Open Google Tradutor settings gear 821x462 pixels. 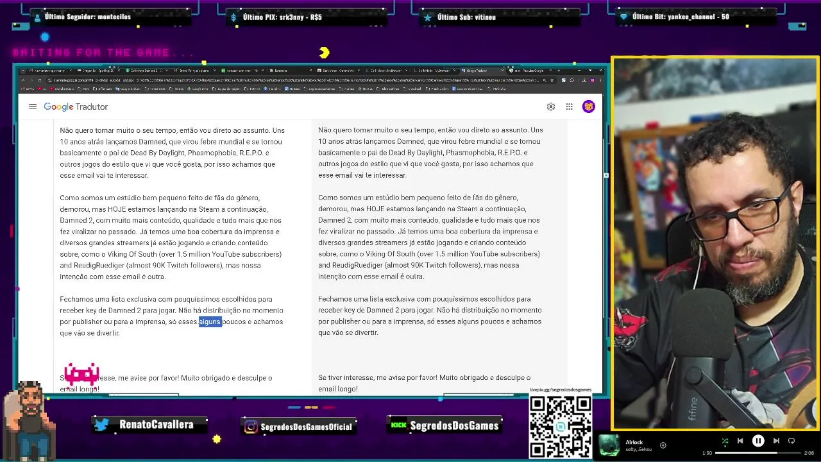click(551, 107)
